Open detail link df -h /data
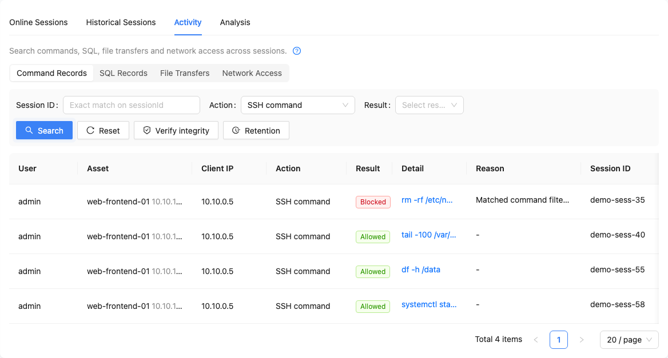 click(421, 269)
